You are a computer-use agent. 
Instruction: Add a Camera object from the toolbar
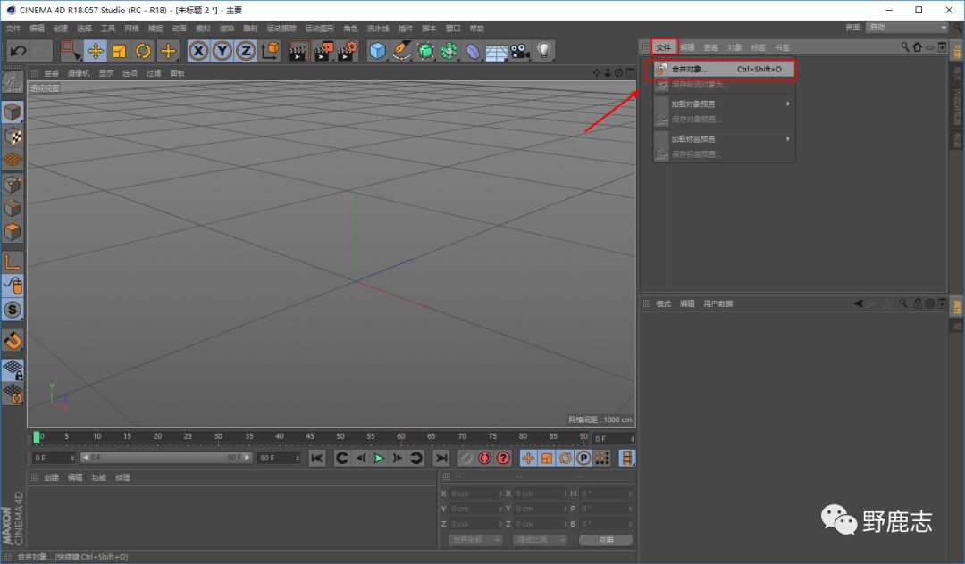(520, 50)
